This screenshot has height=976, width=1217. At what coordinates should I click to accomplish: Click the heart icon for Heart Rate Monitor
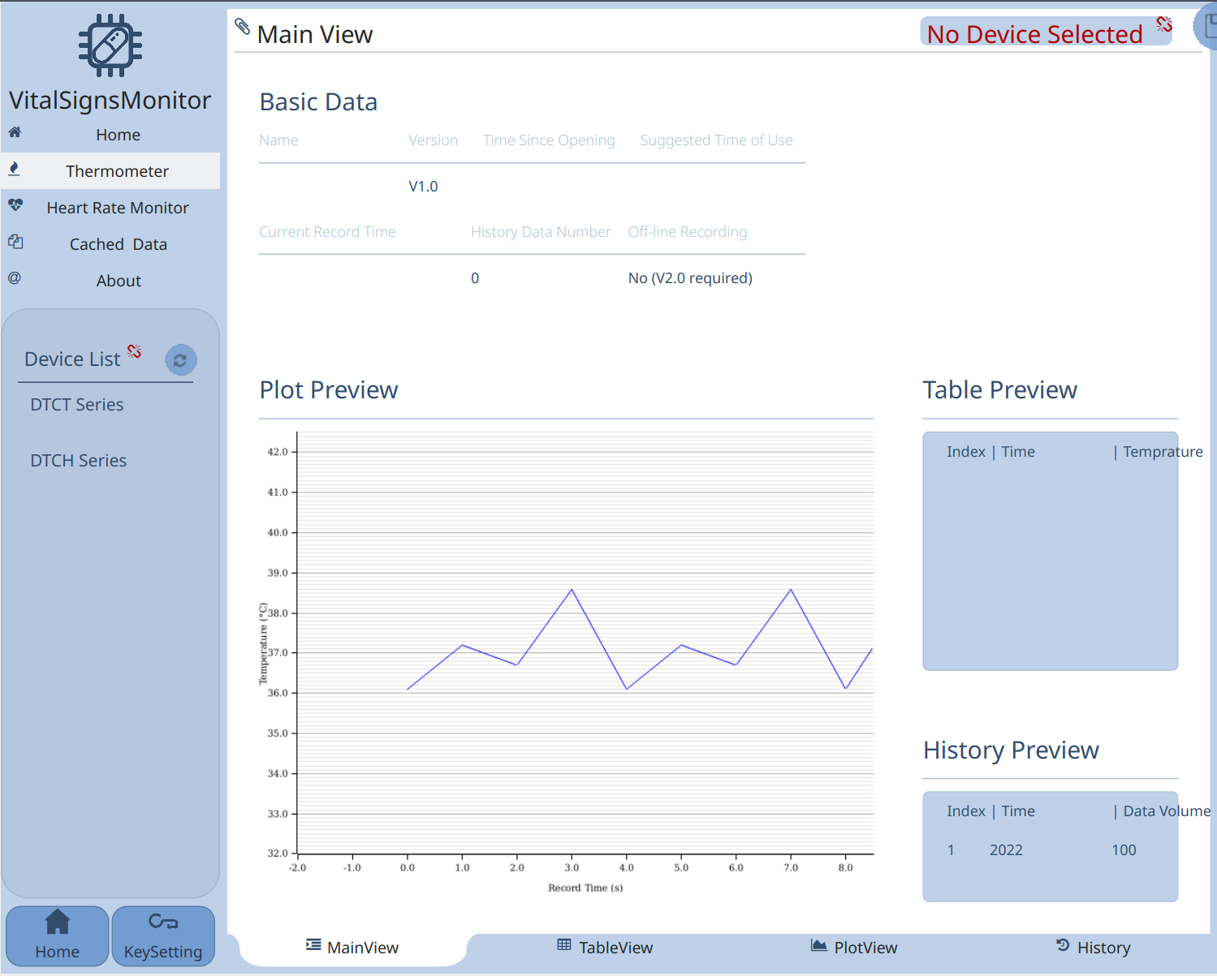(15, 205)
